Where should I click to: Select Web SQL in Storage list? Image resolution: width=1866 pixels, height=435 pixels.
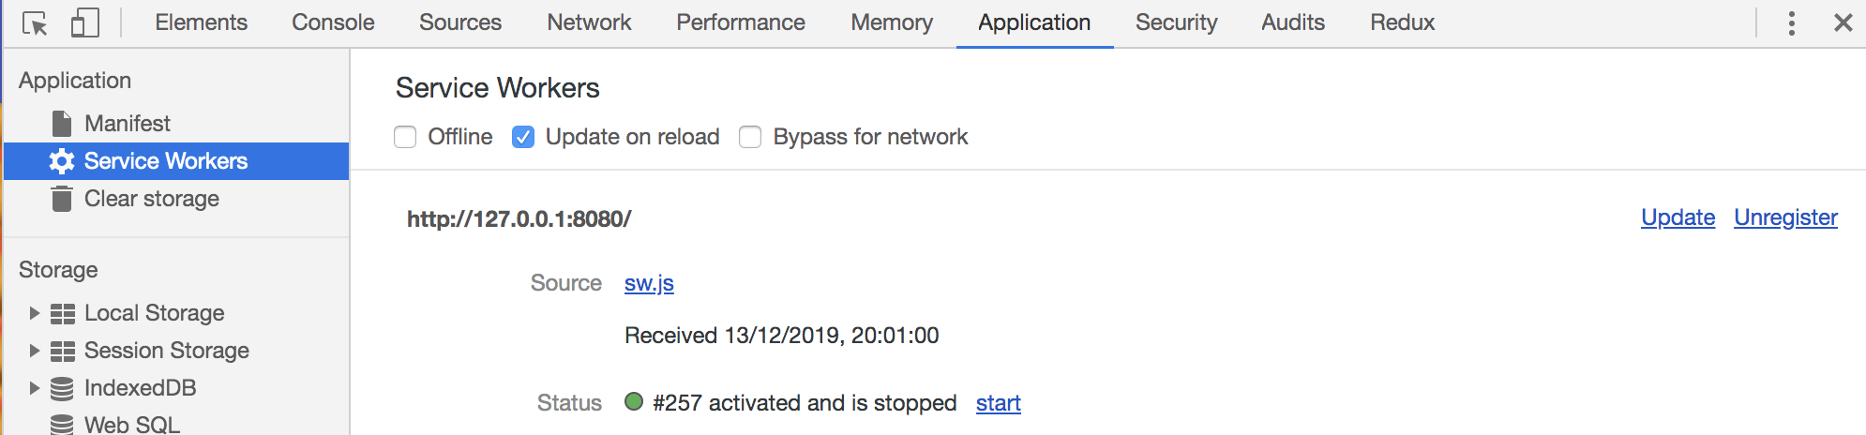(131, 424)
